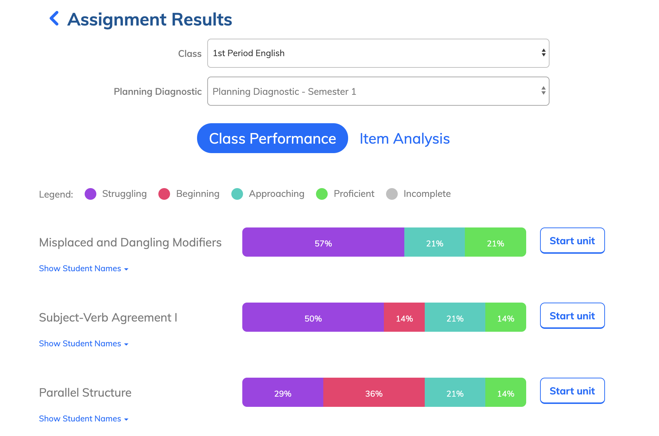Select the purple Struggling legend dot
This screenshot has height=436, width=659.
click(90, 194)
